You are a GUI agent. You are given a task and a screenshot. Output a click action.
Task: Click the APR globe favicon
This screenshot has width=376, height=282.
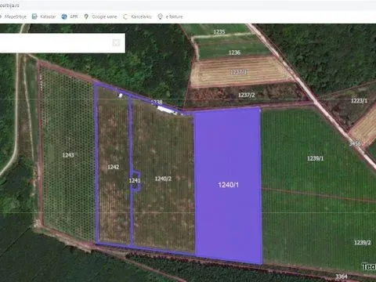click(x=64, y=16)
